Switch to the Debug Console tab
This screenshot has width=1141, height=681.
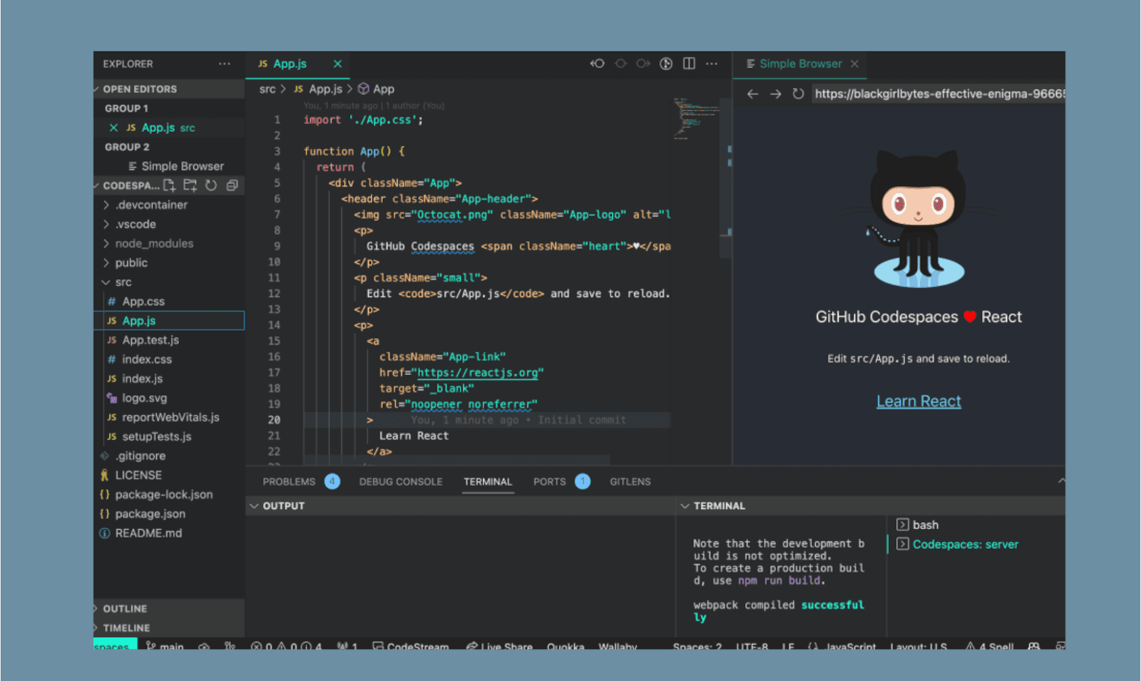401,481
